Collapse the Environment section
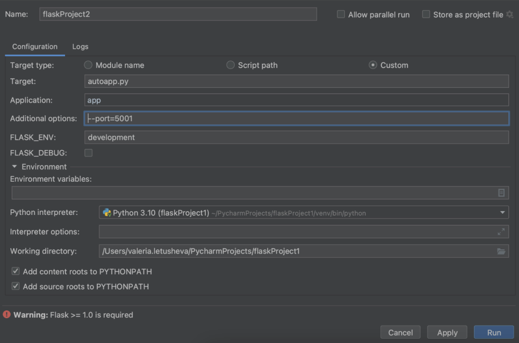This screenshot has width=519, height=343. [x=15, y=167]
